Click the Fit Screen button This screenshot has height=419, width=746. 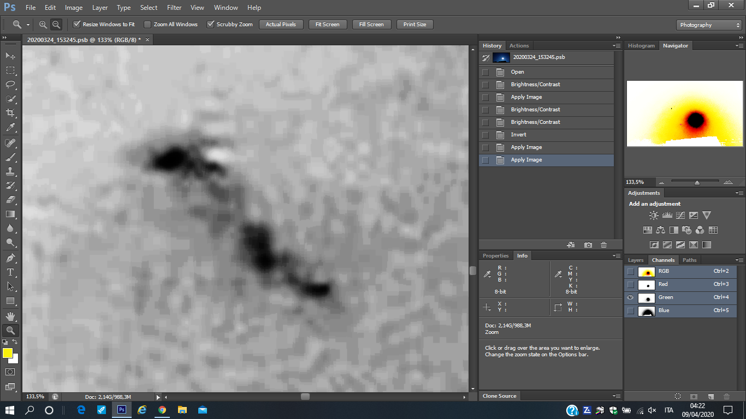pos(327,25)
